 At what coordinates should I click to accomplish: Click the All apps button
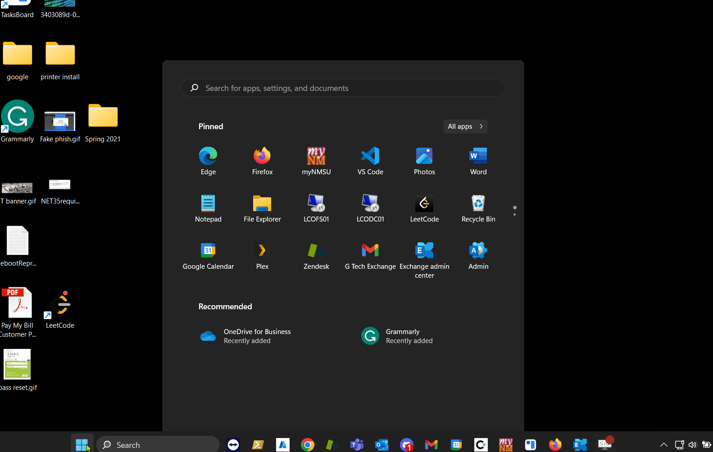click(465, 127)
